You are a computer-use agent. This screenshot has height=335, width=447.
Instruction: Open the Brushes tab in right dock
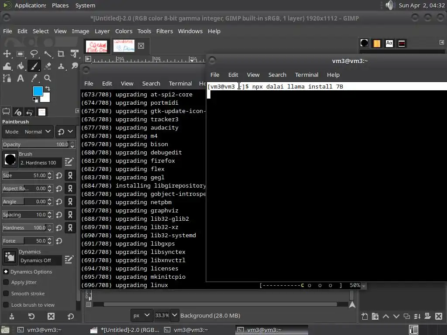pyautogui.click(x=364, y=43)
